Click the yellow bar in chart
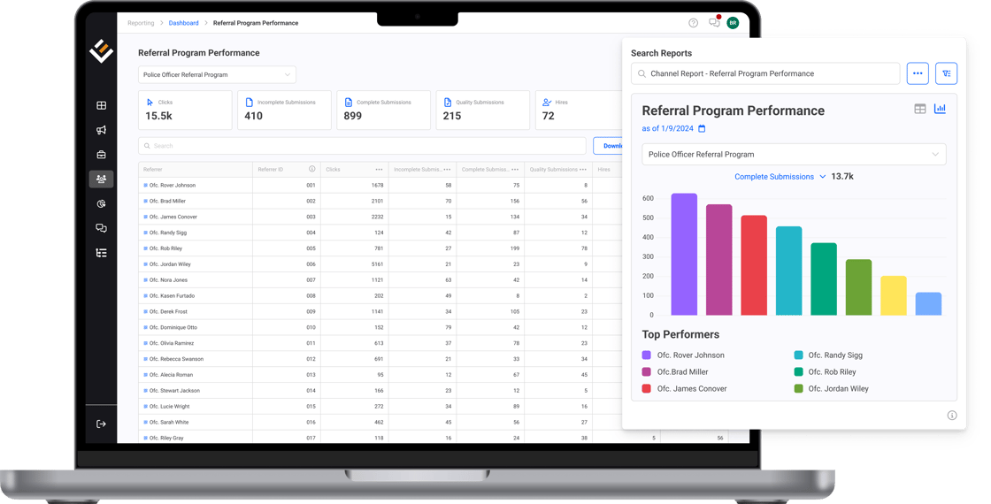Screen dimensions: 991x504 894,295
